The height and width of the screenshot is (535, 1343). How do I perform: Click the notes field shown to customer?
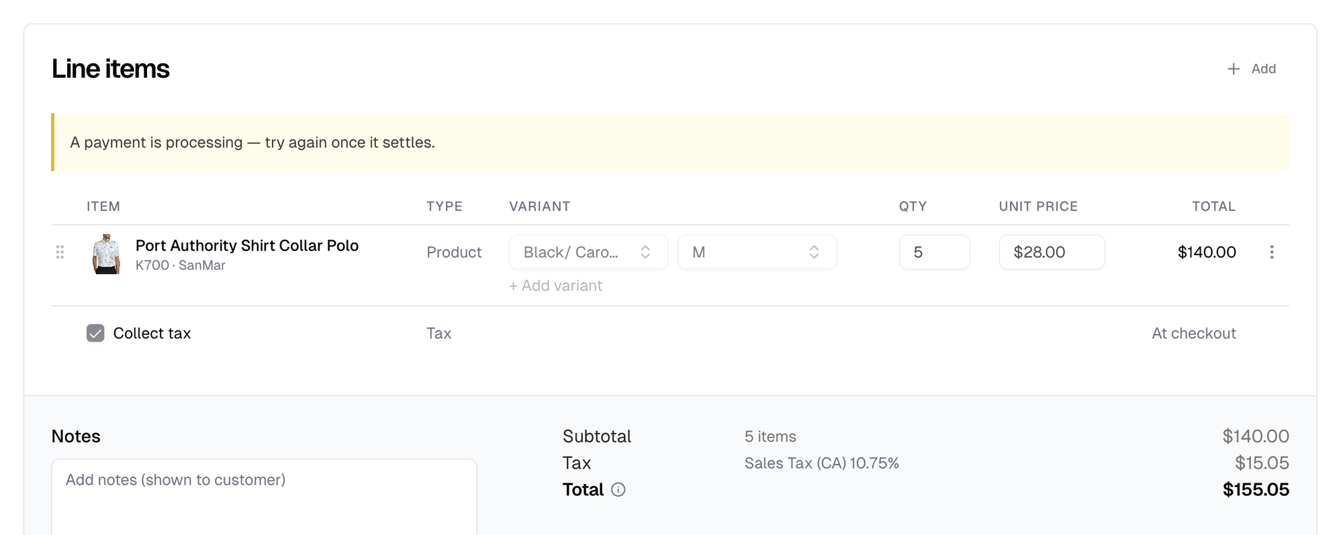tap(264, 497)
